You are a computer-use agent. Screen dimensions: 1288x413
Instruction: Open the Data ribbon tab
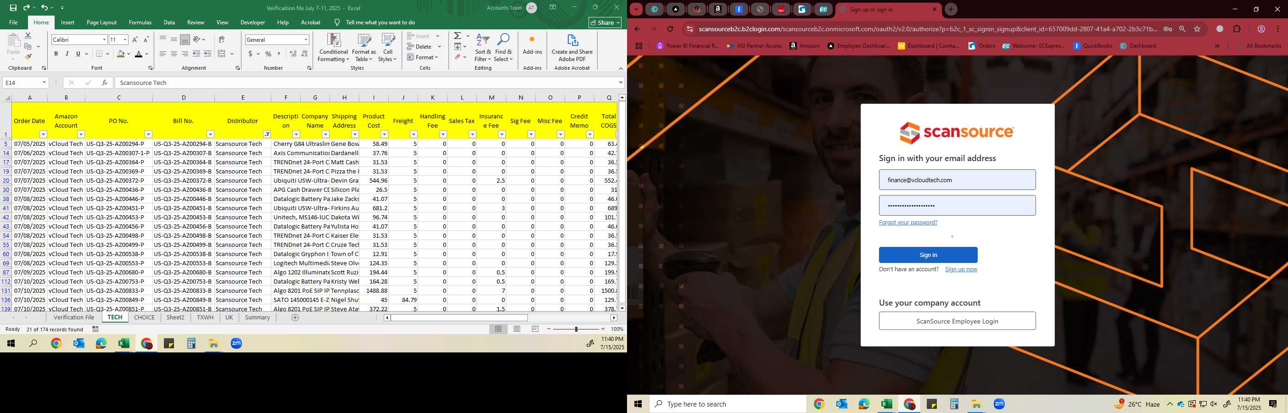tap(169, 22)
